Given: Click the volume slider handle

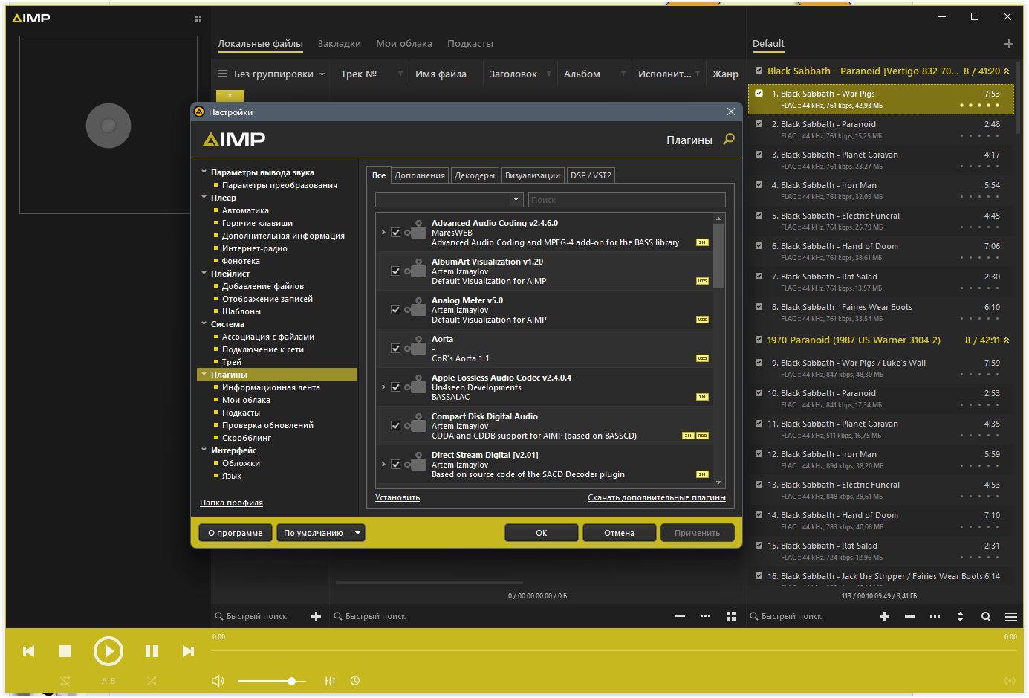Looking at the screenshot, I should click(x=292, y=681).
